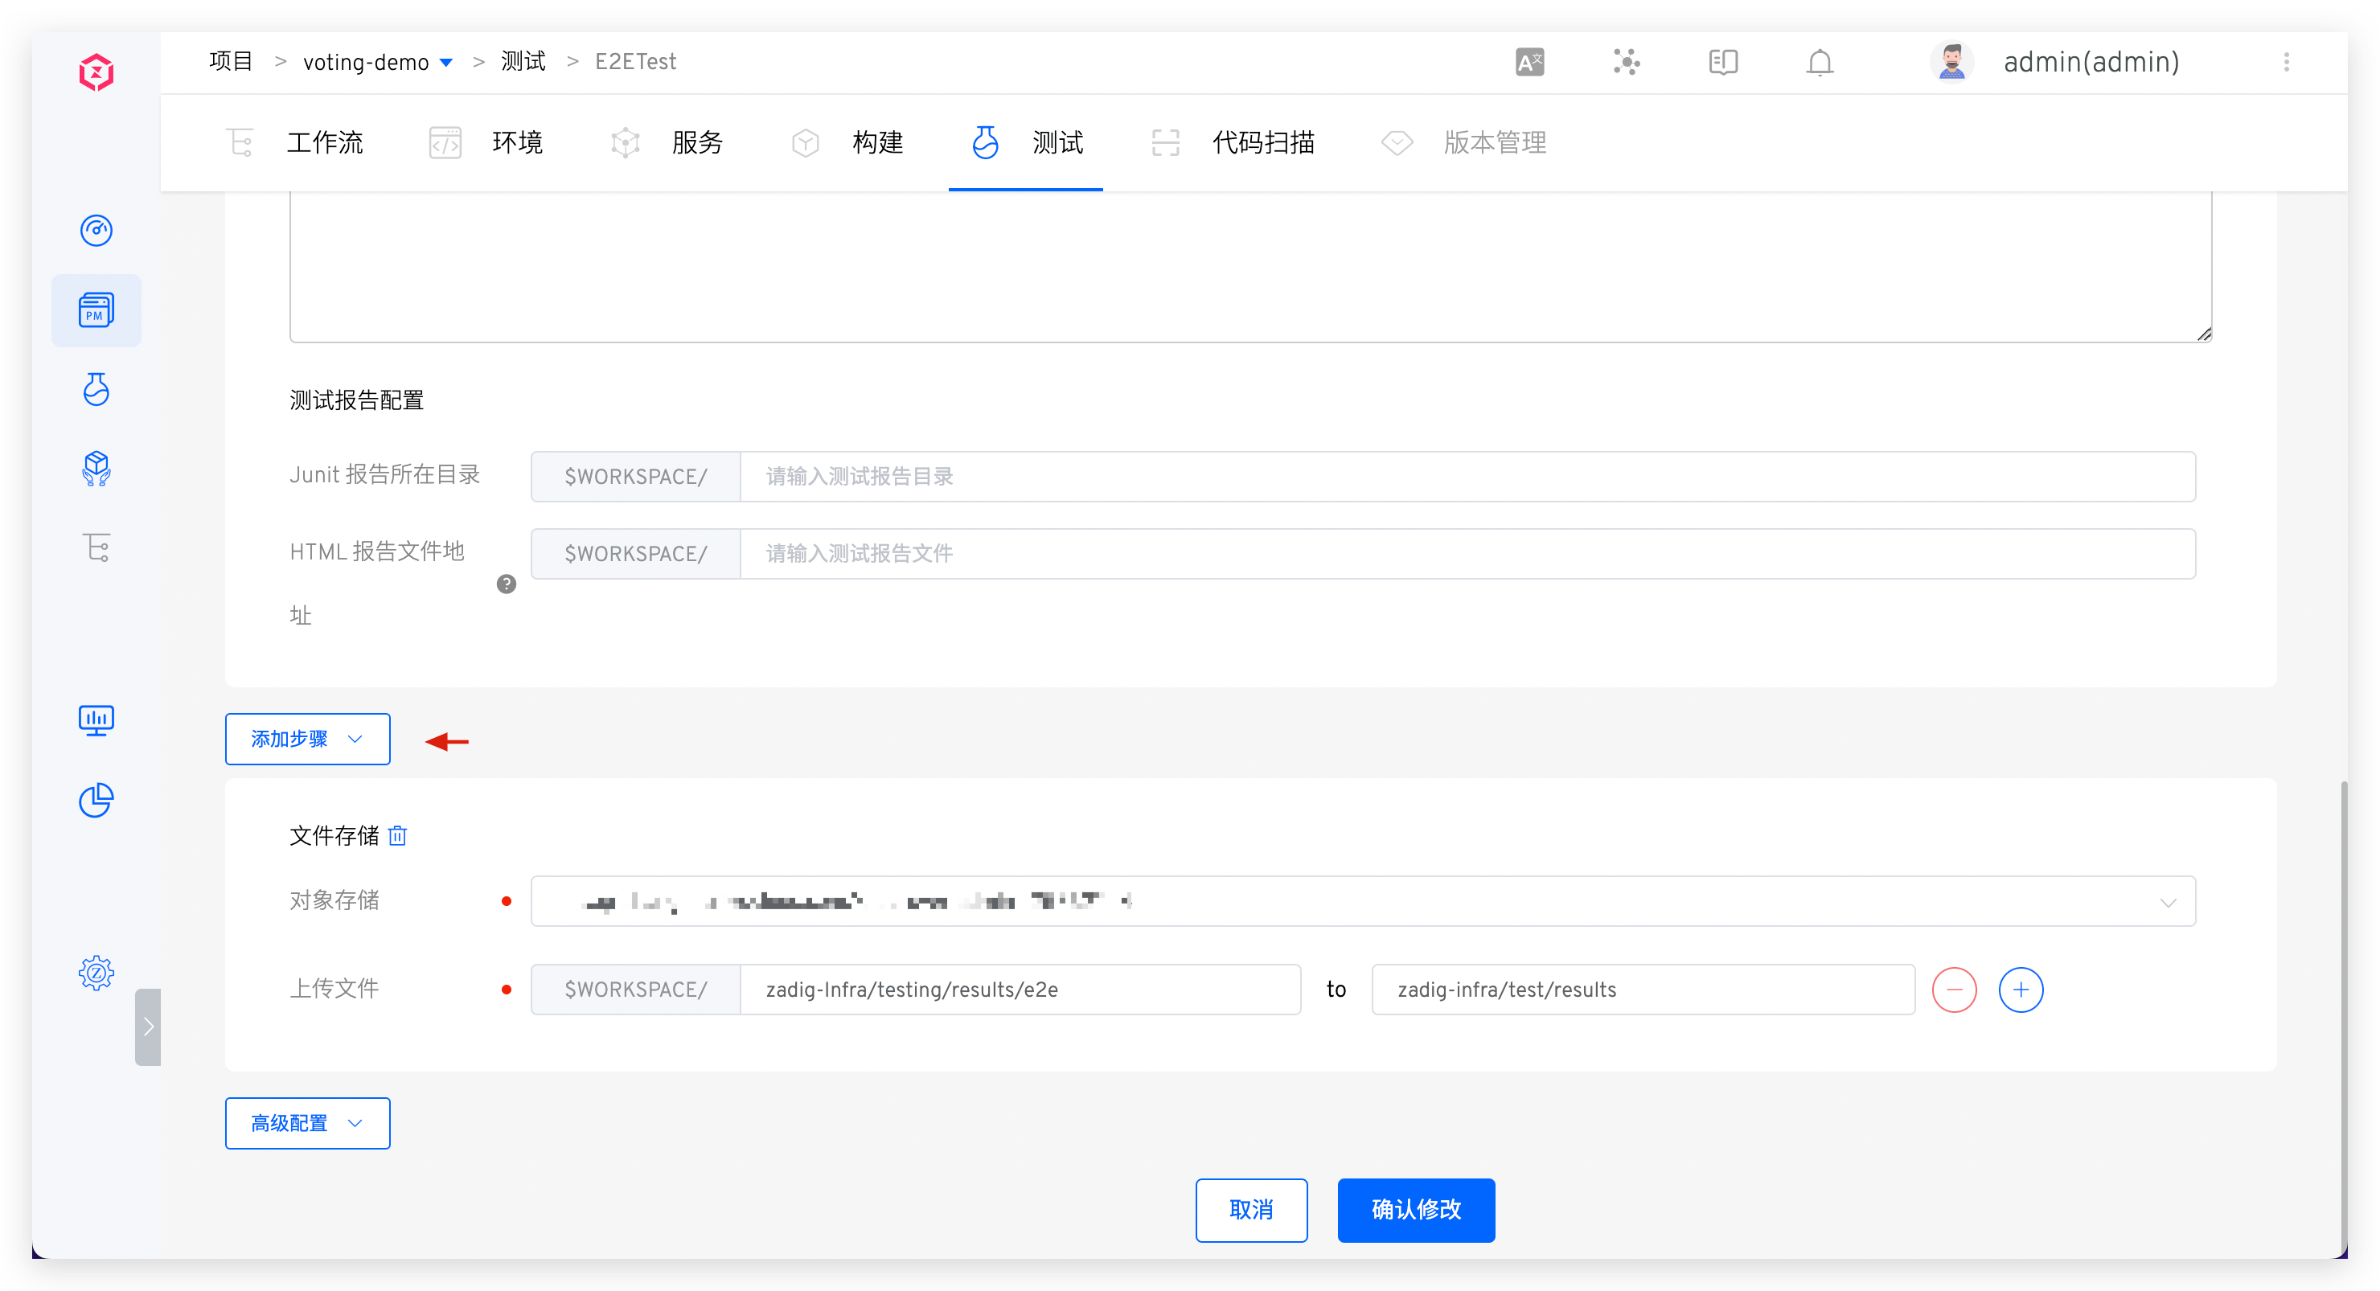The image size is (2380, 1291).
Task: Click the Zadig logo icon
Action: click(96, 72)
